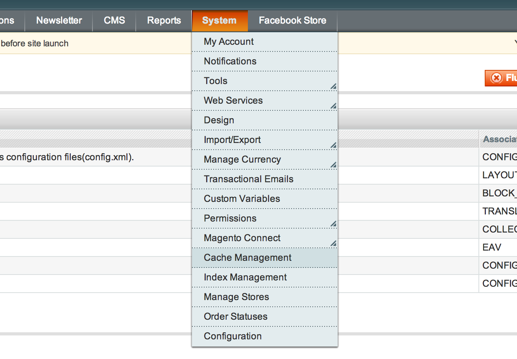Click the Flush button's red X icon
Screen dimensions: 517x359
pos(497,78)
